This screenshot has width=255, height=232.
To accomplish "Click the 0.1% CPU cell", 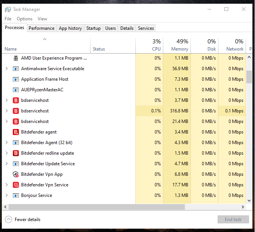I will (149, 111).
